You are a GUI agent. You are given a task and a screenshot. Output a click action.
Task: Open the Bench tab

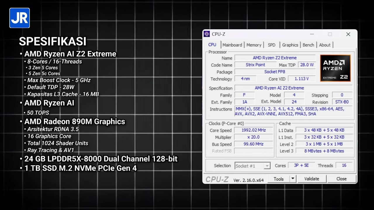click(x=308, y=45)
